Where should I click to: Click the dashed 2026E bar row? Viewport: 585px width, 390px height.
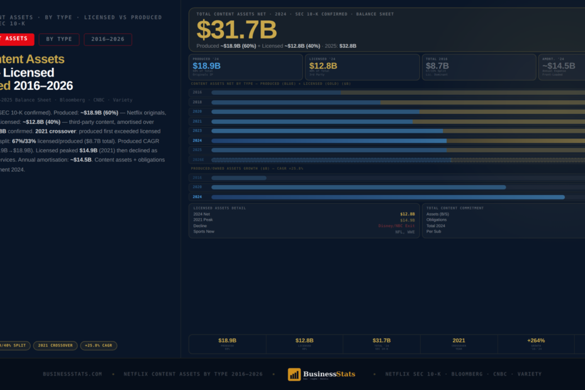click(387, 160)
